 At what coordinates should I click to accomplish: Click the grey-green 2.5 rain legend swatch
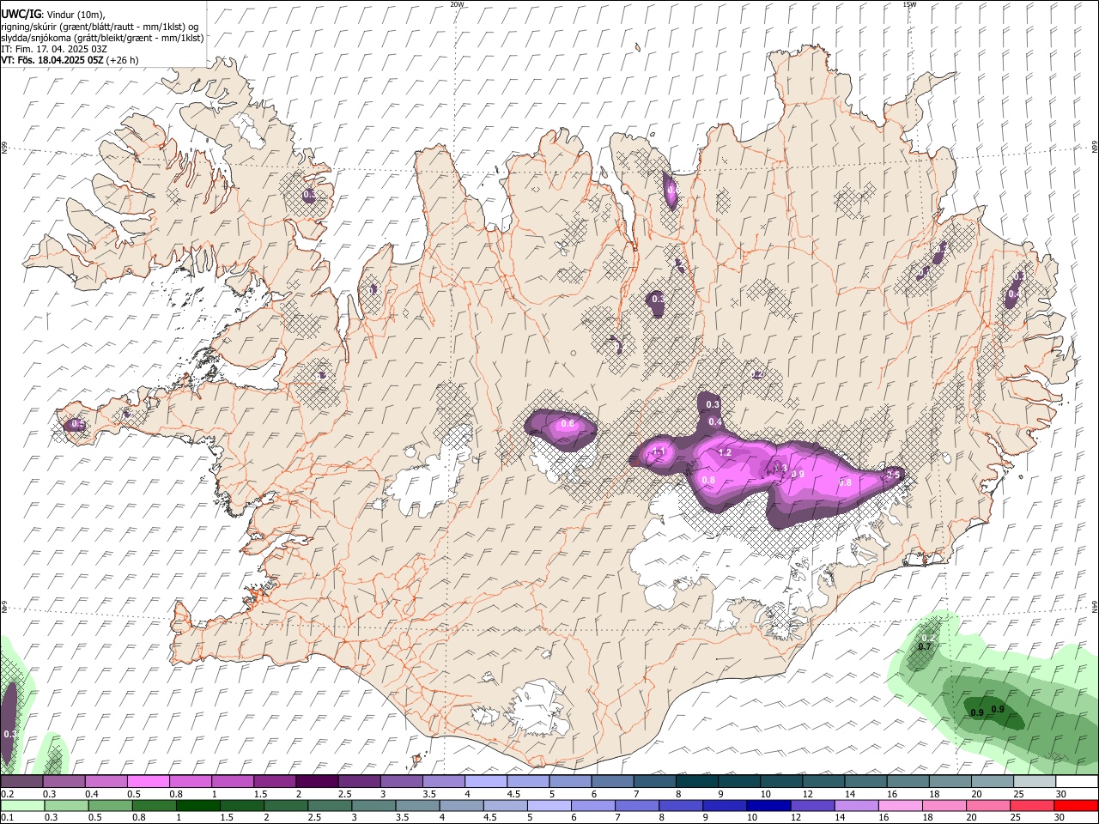pos(329,806)
